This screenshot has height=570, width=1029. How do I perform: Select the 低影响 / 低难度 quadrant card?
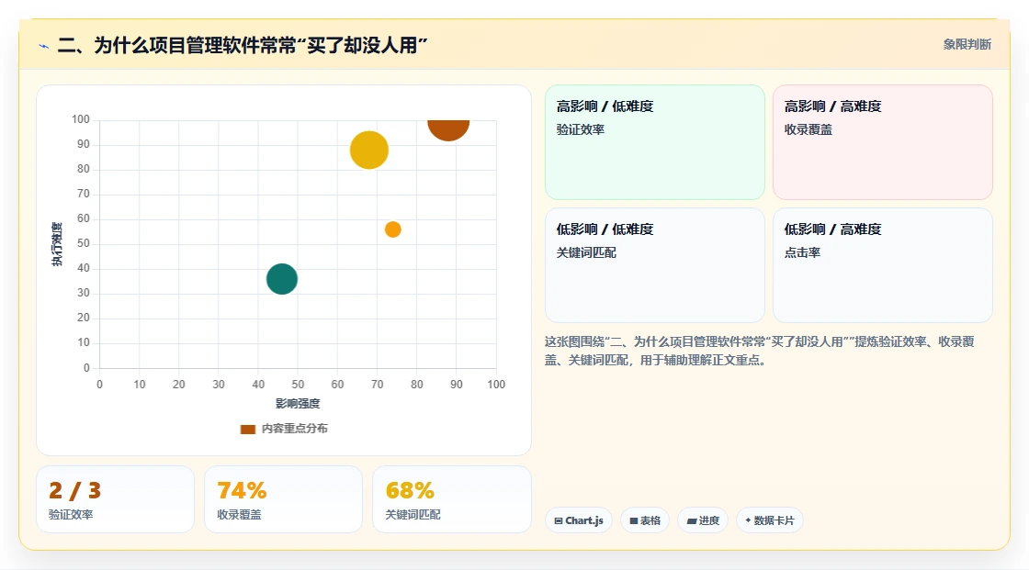pyautogui.click(x=655, y=265)
